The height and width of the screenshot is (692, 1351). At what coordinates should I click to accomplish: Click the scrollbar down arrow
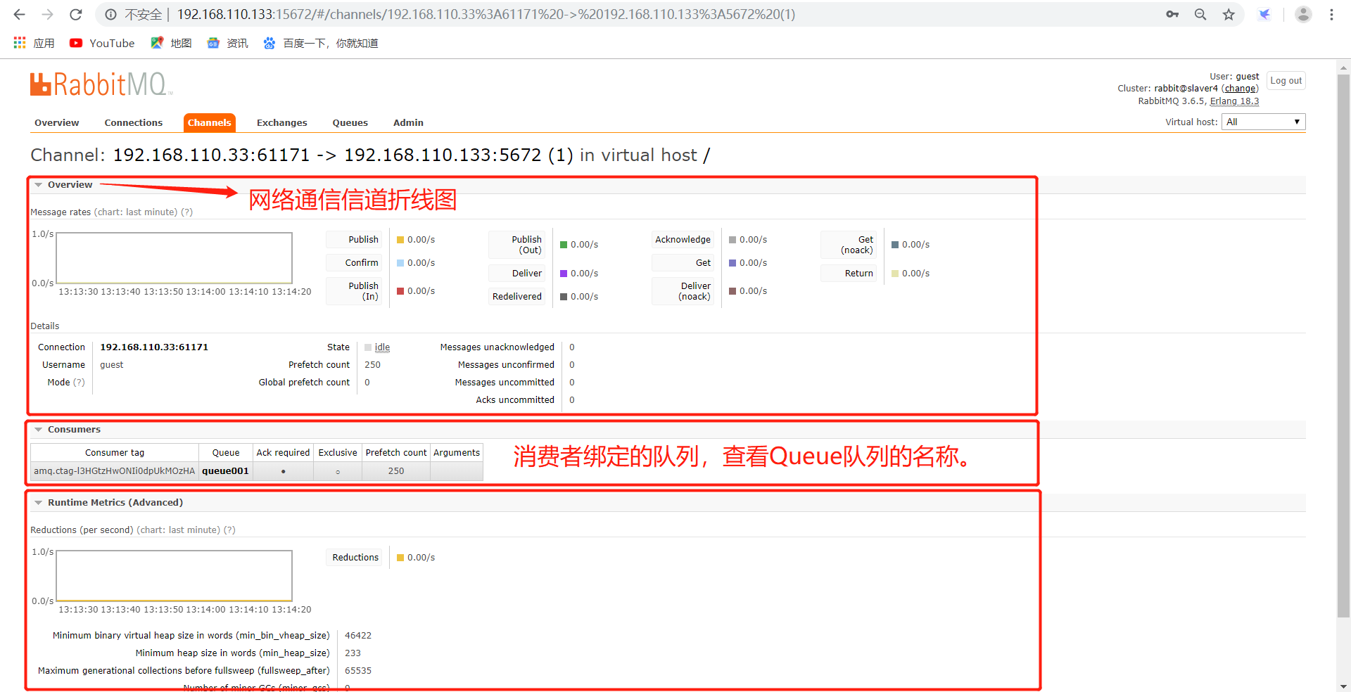point(1343,686)
